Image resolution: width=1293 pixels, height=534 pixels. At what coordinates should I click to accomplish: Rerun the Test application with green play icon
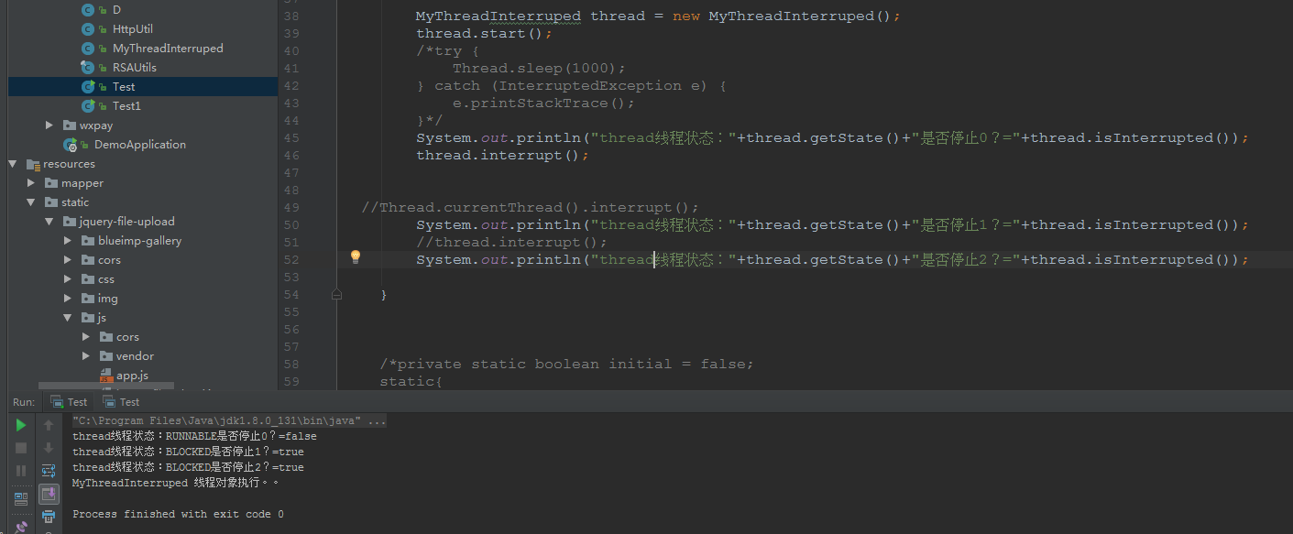20,424
